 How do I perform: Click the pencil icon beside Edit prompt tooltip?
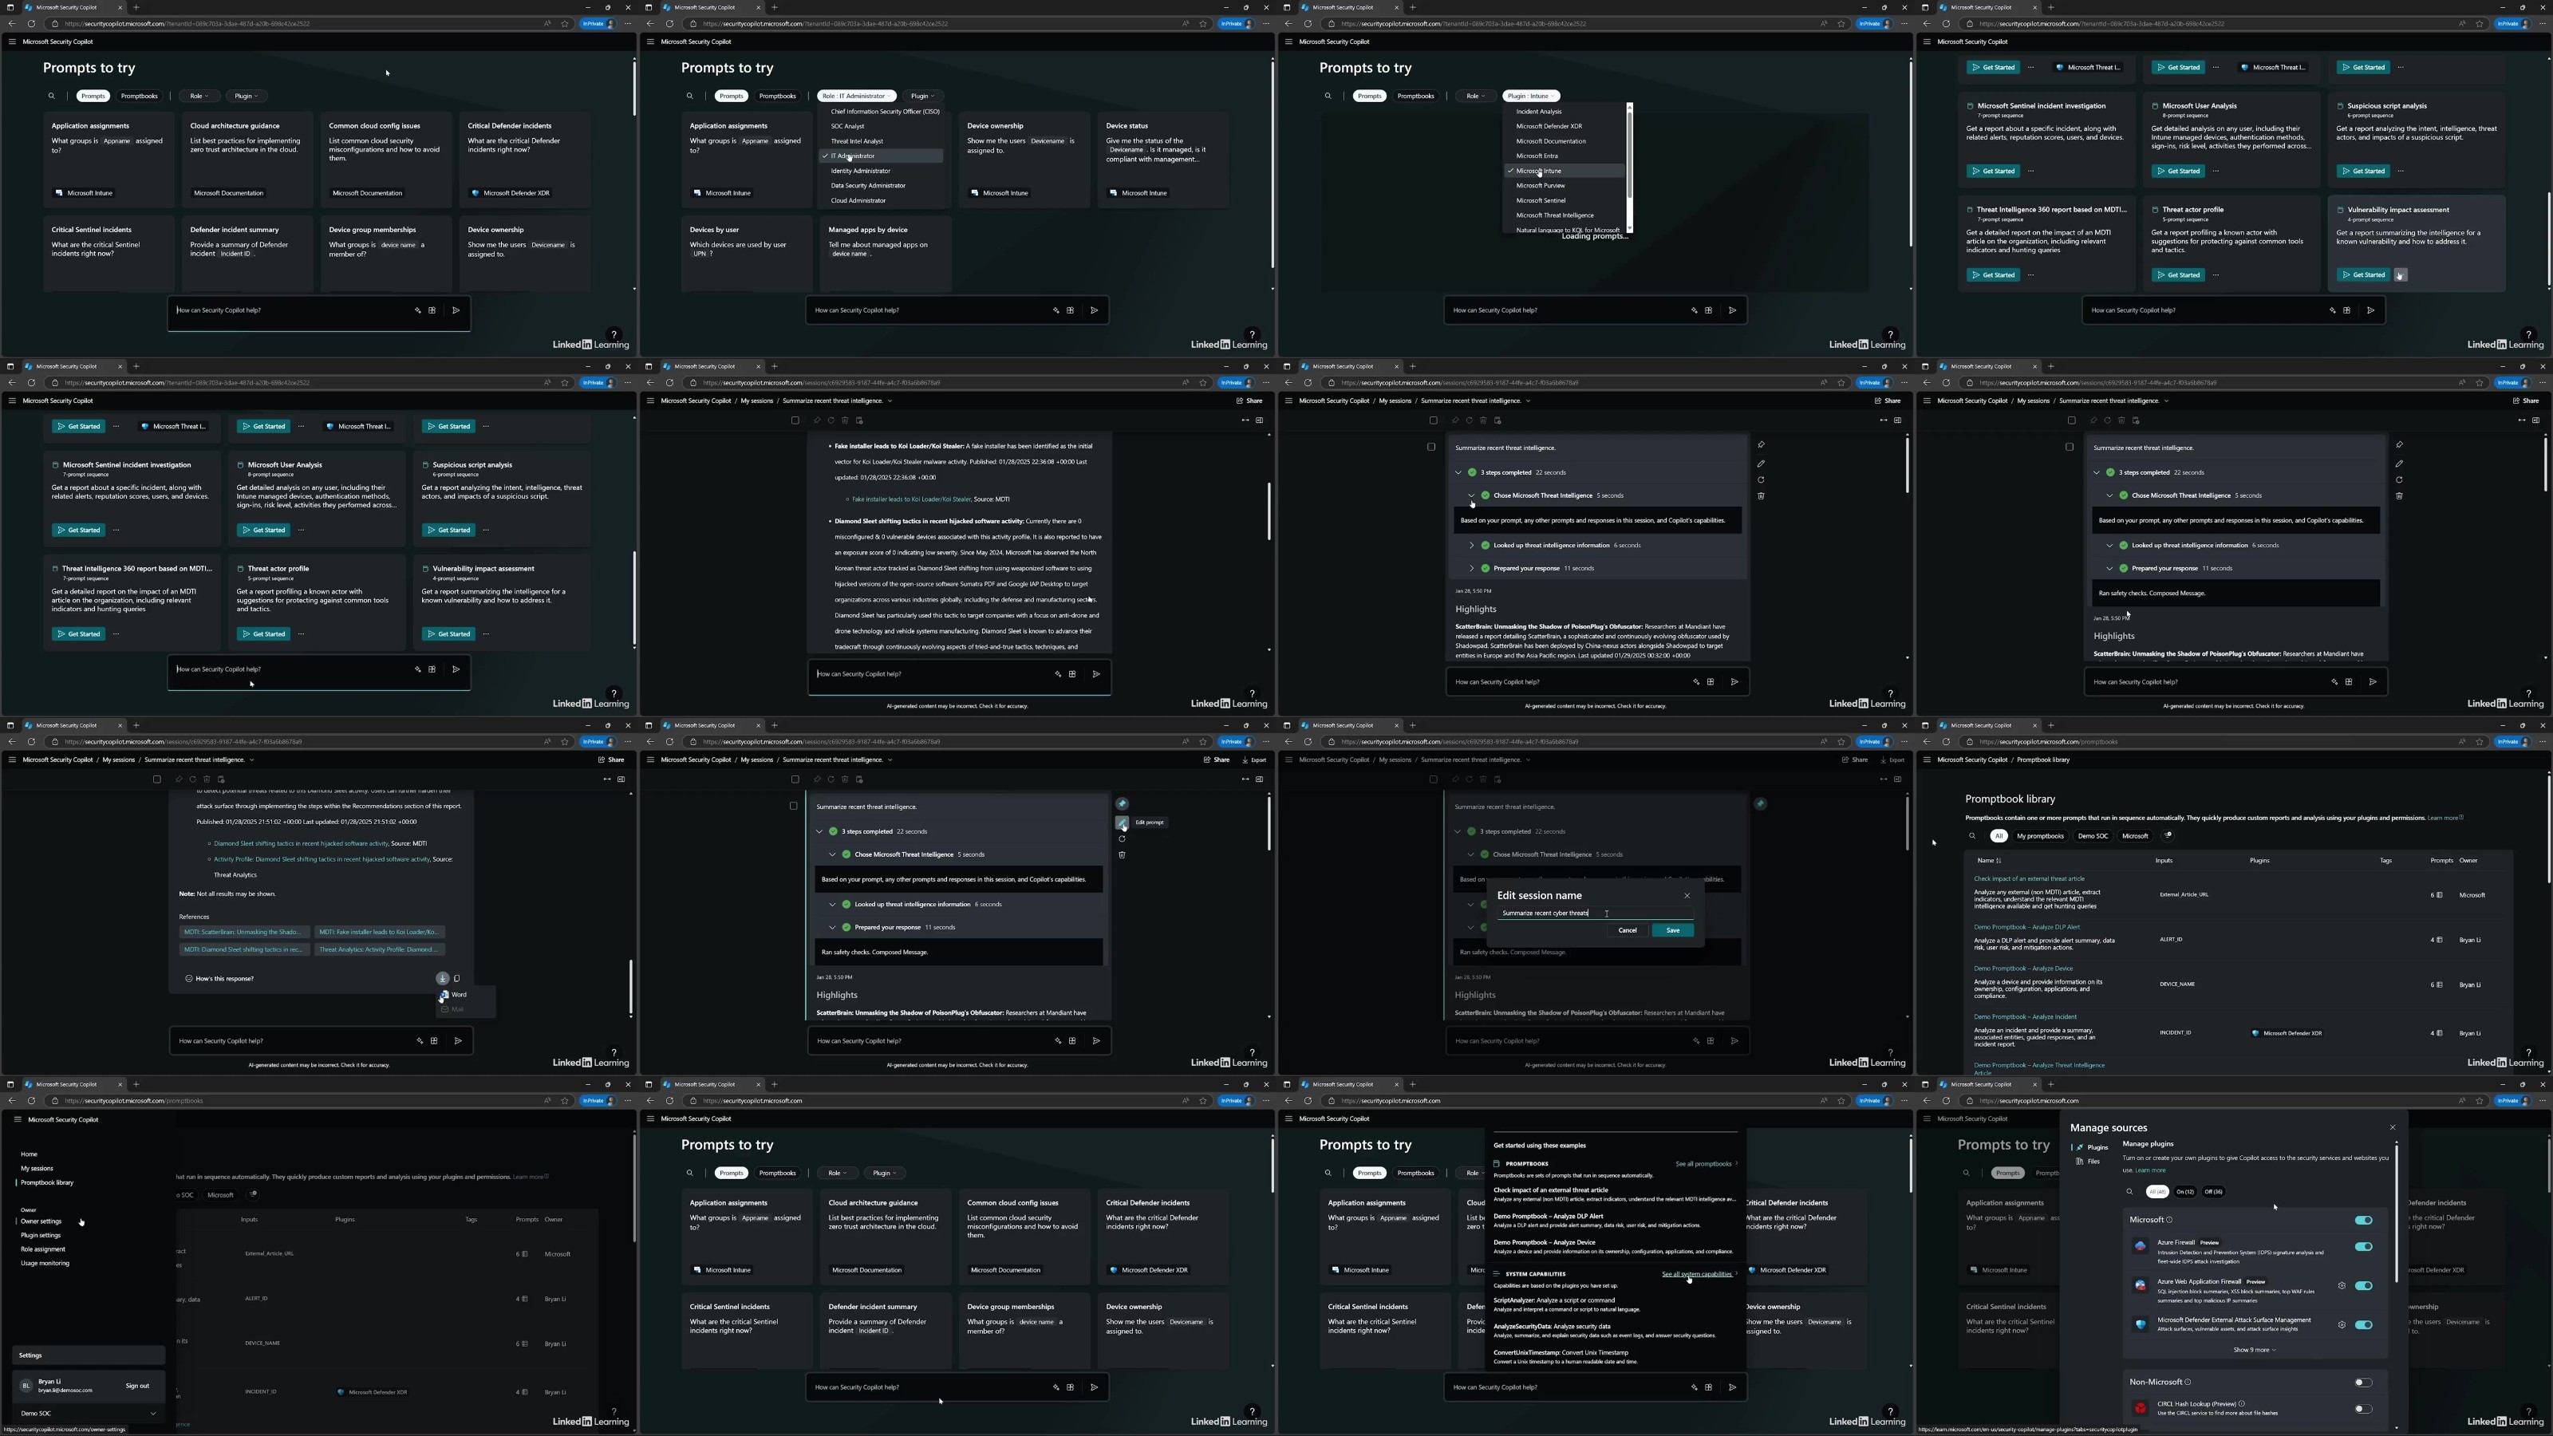click(x=1122, y=822)
